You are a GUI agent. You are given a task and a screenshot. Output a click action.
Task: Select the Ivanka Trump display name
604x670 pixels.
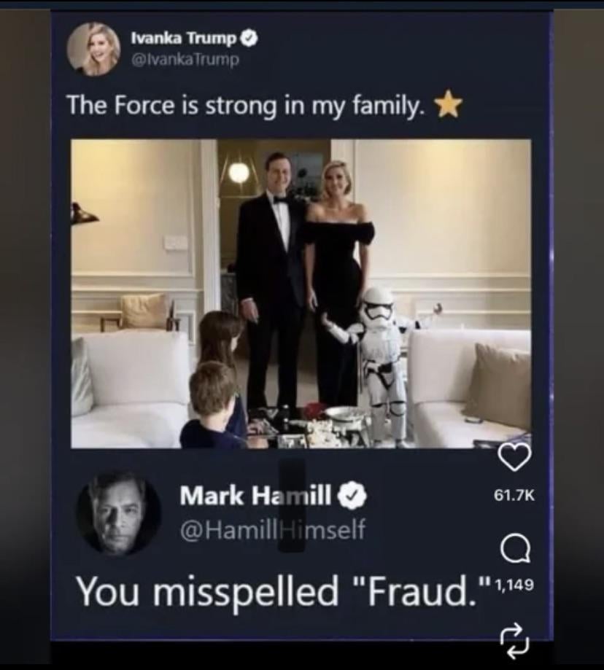point(184,39)
